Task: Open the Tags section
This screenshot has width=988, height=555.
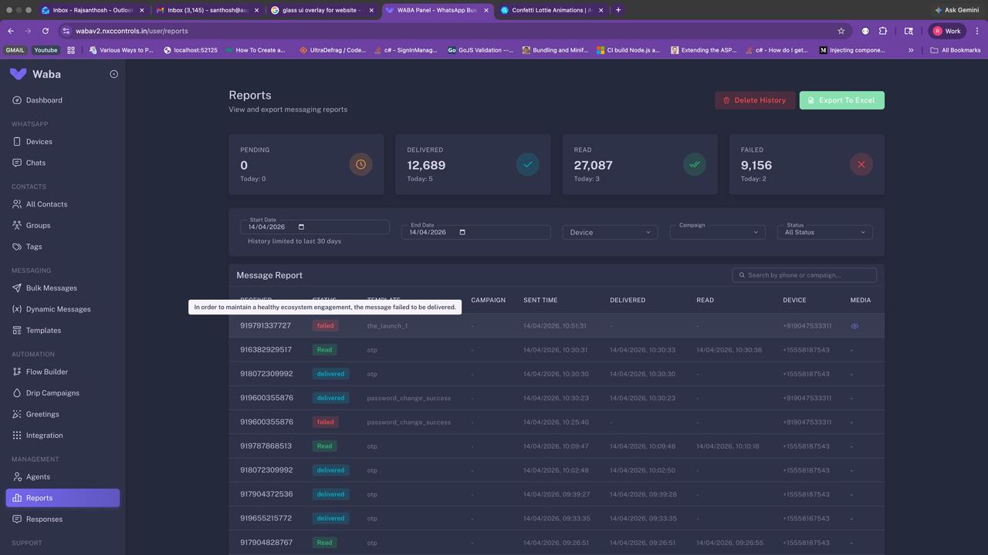Action: click(x=34, y=247)
